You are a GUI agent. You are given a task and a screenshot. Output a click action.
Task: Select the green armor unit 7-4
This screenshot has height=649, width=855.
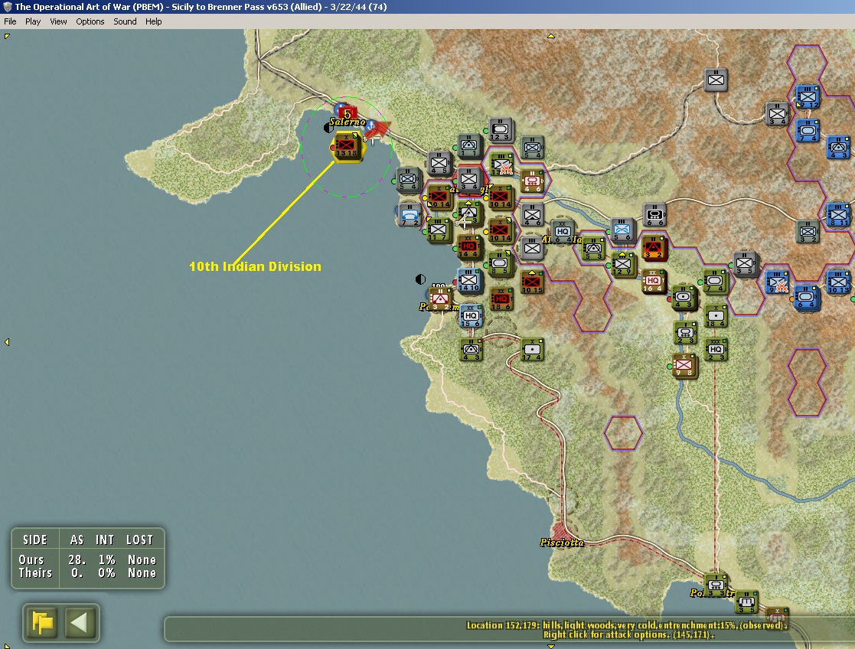tap(715, 282)
